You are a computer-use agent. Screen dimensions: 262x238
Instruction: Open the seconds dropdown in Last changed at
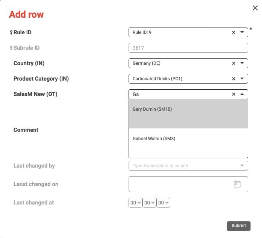163,203
